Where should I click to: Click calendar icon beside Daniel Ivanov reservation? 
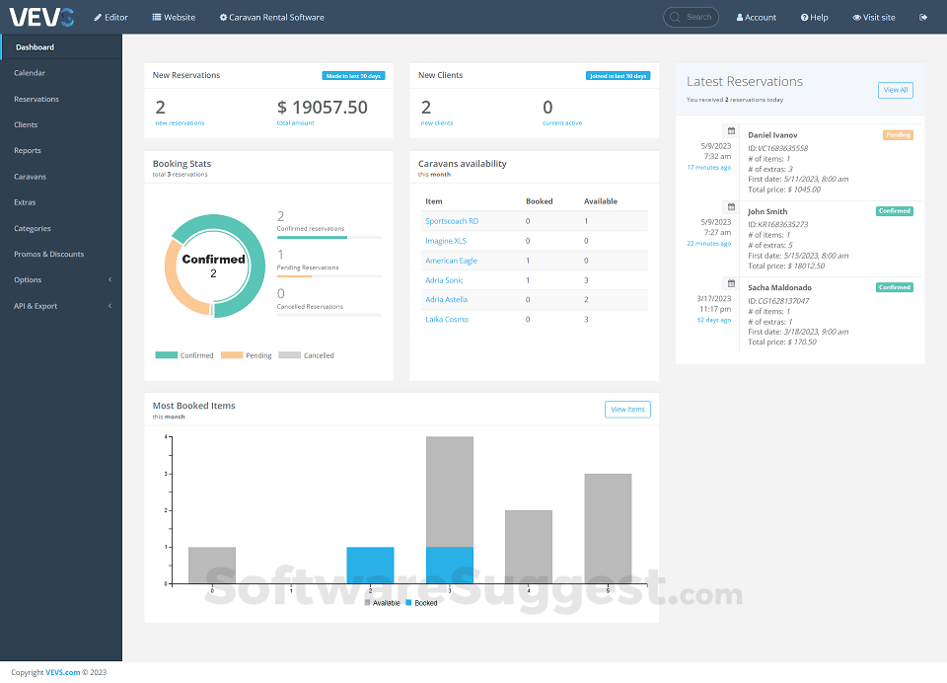[731, 130]
